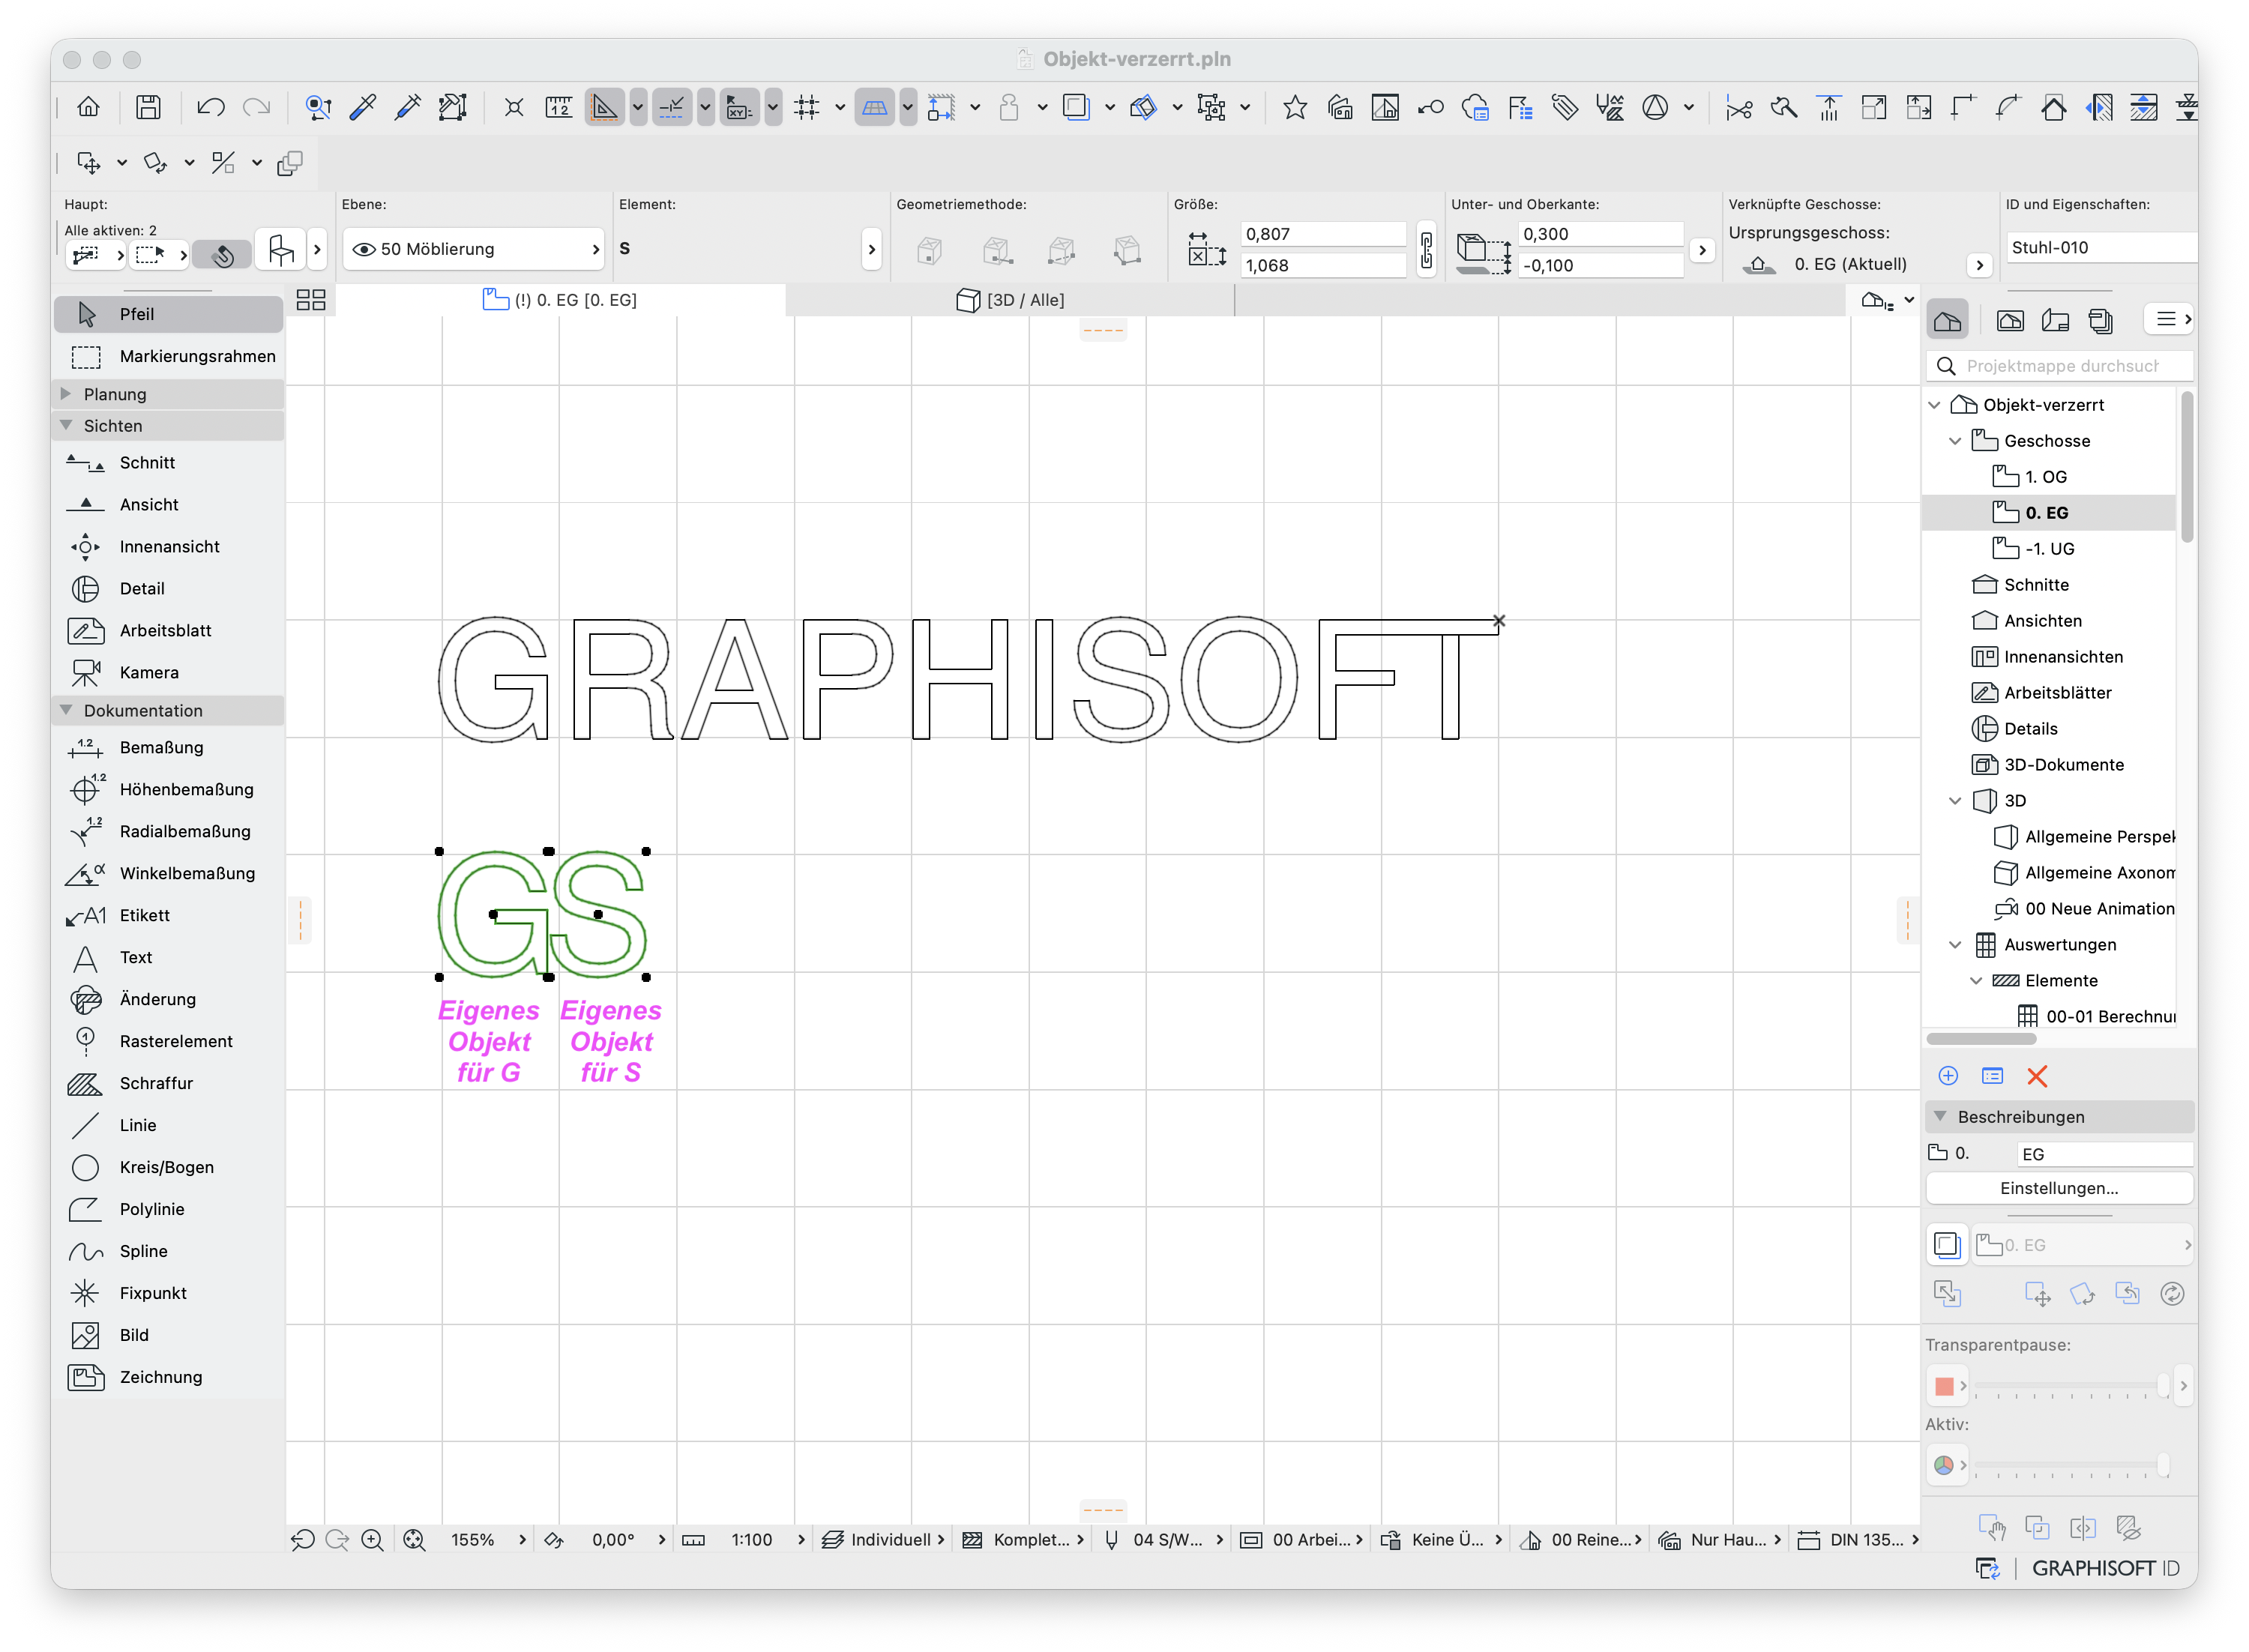Click the Einstellungen... button
The height and width of the screenshot is (1652, 2249).
pyautogui.click(x=2059, y=1189)
